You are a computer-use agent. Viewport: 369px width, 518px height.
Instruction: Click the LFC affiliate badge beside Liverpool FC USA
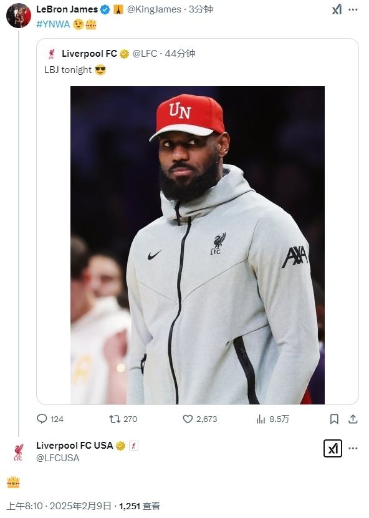tap(133, 446)
